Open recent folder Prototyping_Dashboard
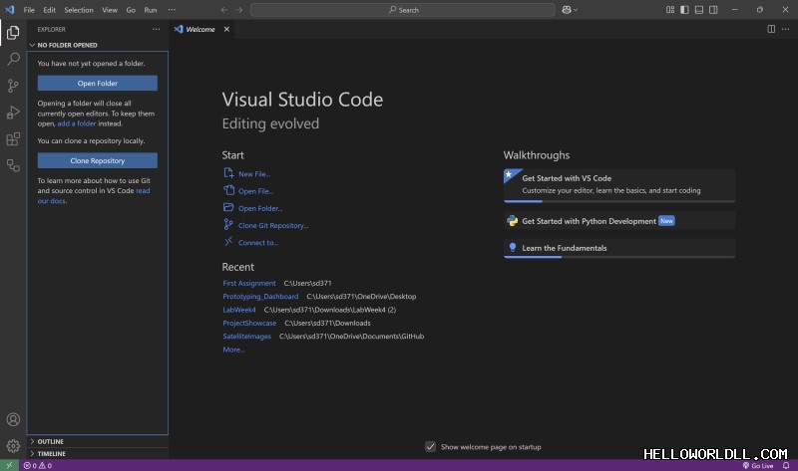Screen dimensions: 798x471 [x=260, y=296]
